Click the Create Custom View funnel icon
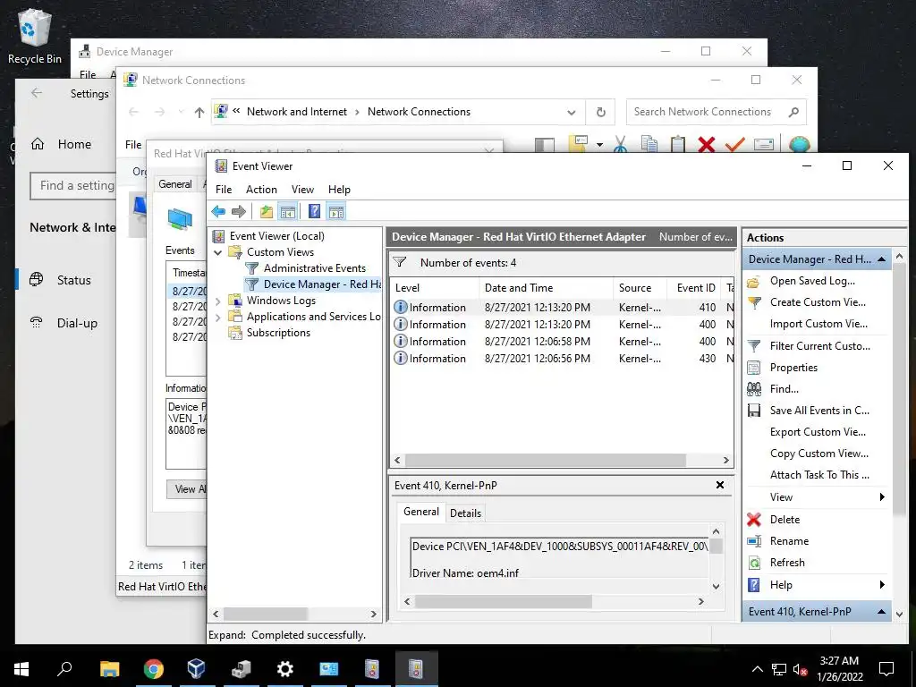 point(754,302)
